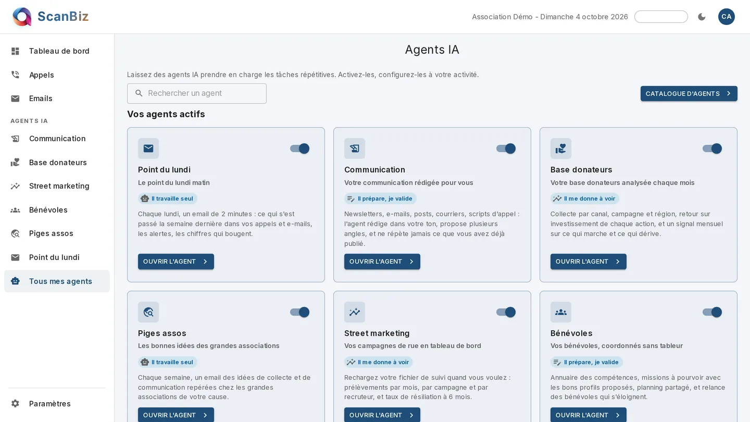Click 'Le point du lundi matin' subtitle
This screenshot has height=422, width=750.
[x=174, y=183]
